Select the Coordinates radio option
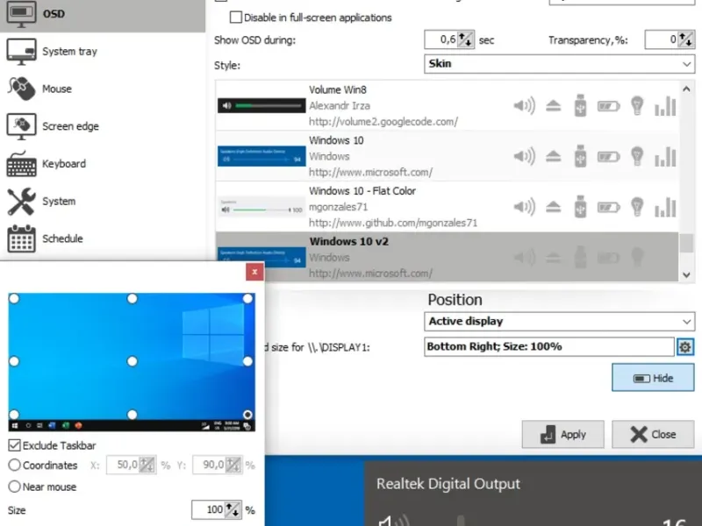Screen dimensions: 702x526 (x=14, y=466)
